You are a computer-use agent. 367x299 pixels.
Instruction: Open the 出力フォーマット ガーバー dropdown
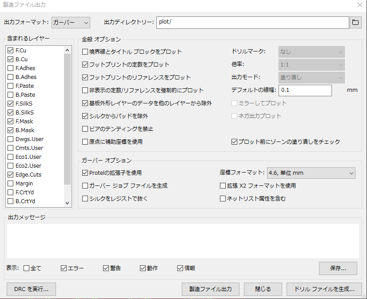[x=71, y=23]
